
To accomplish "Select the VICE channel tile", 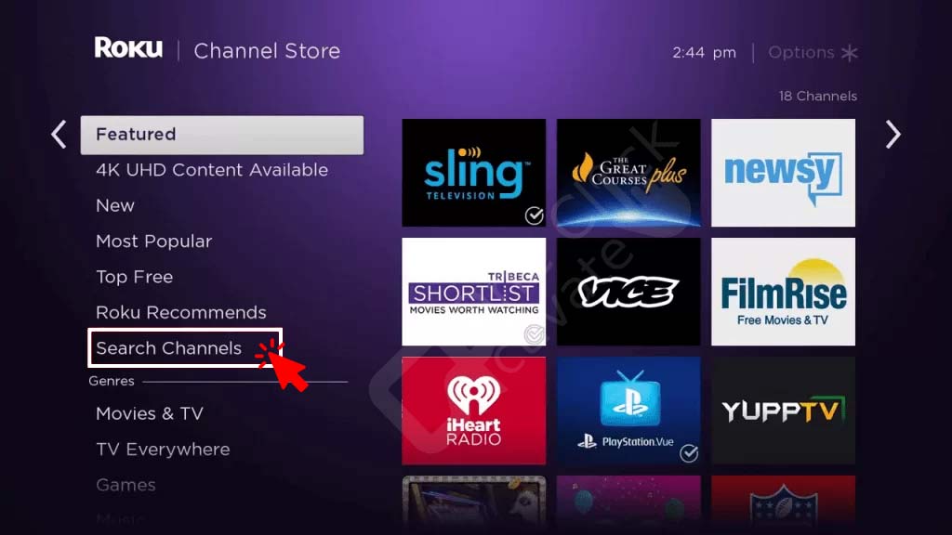I will point(628,292).
